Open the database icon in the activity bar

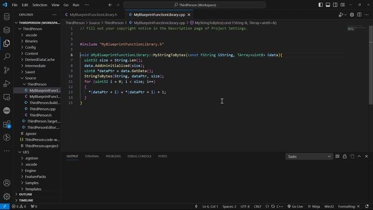click(6, 16)
